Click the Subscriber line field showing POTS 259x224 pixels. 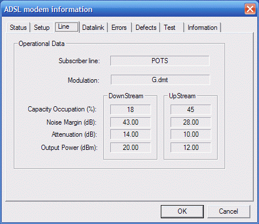(x=160, y=61)
